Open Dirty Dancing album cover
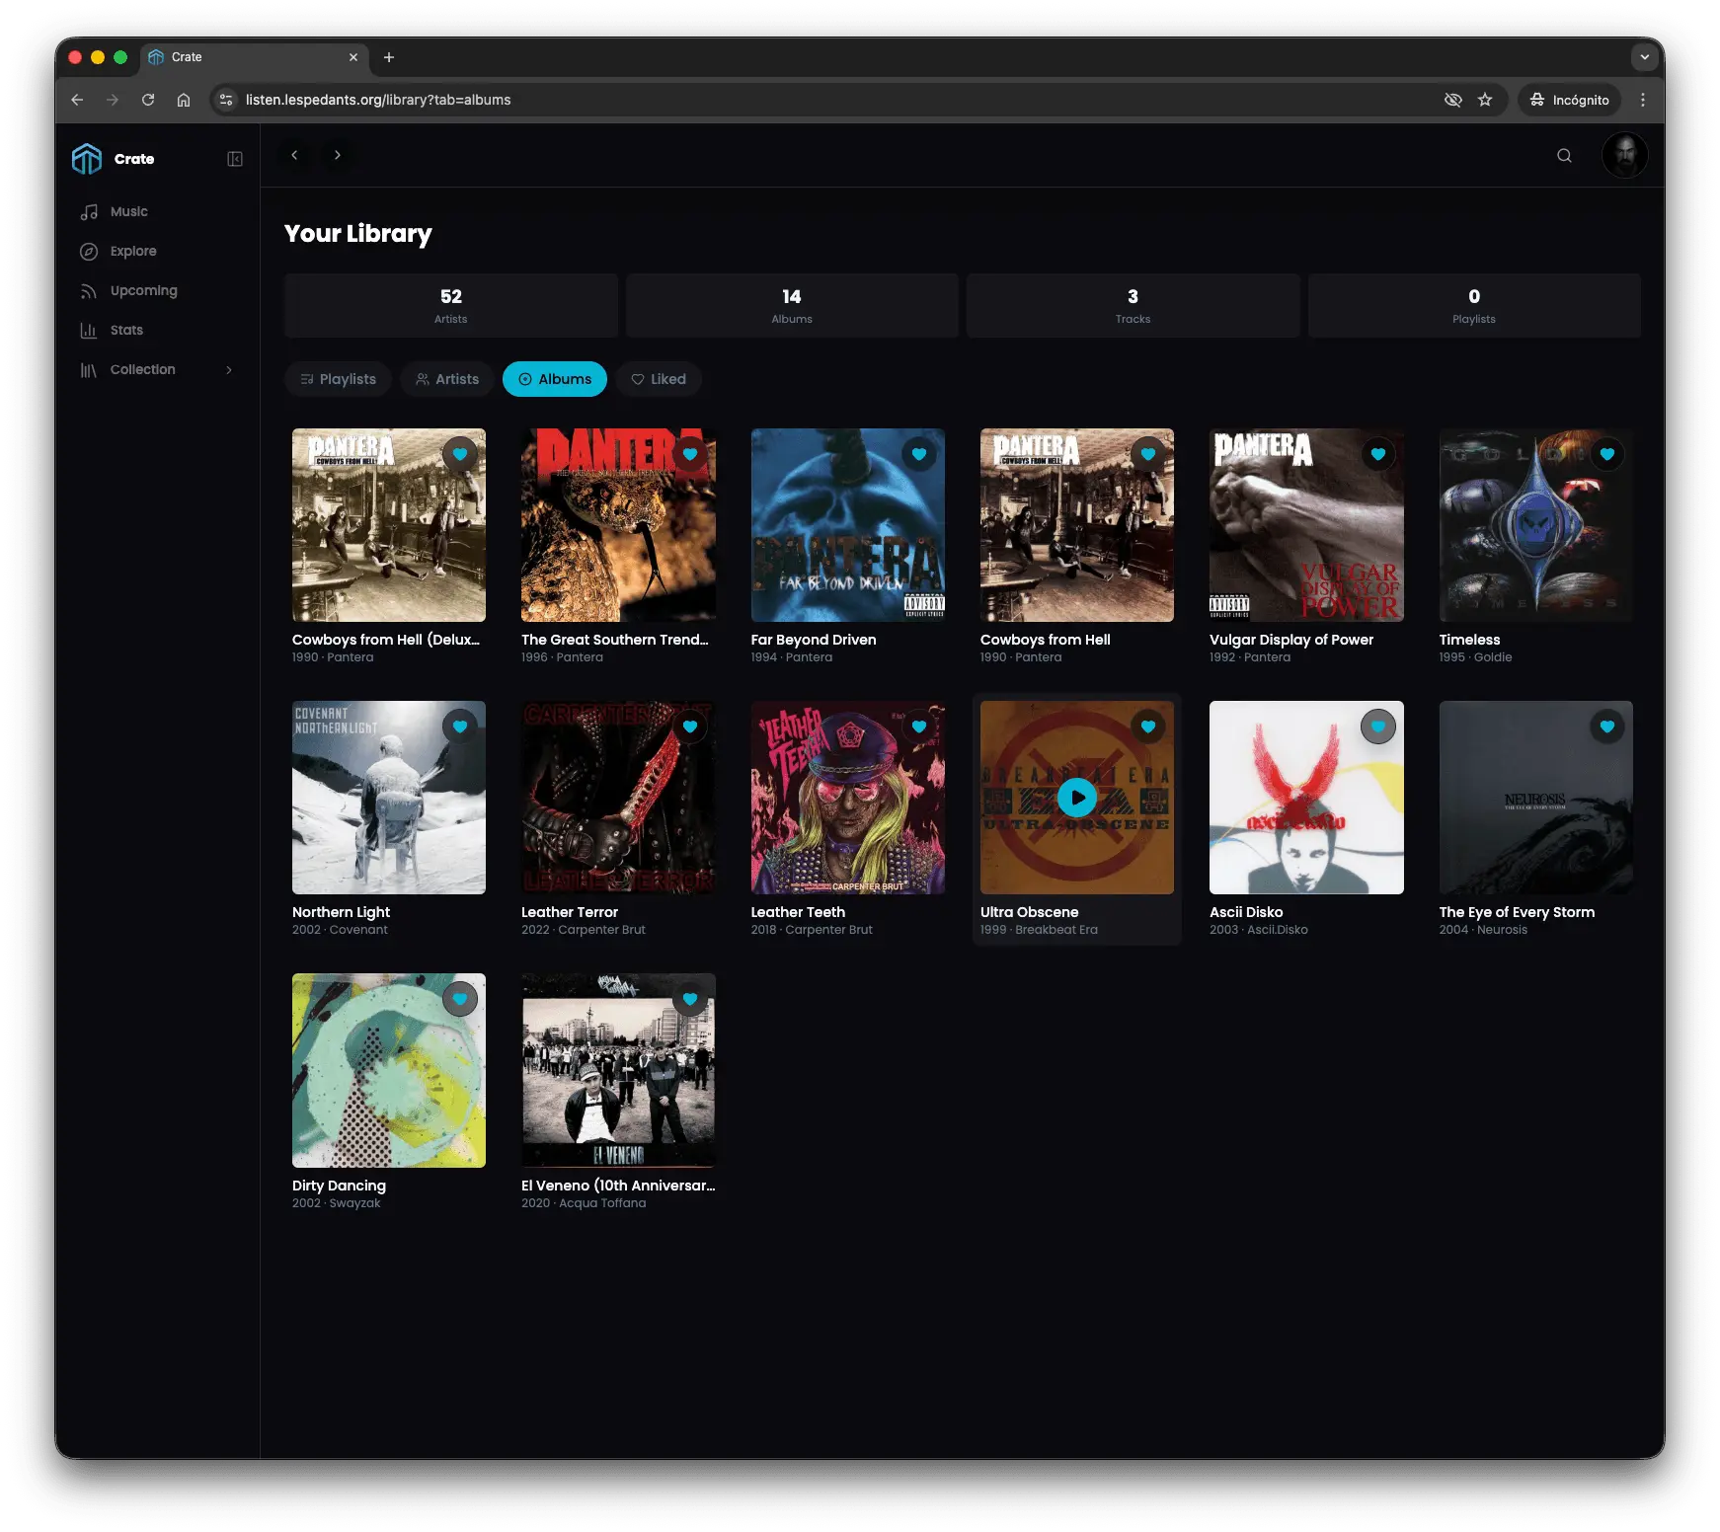1720x1532 pixels. [389, 1070]
